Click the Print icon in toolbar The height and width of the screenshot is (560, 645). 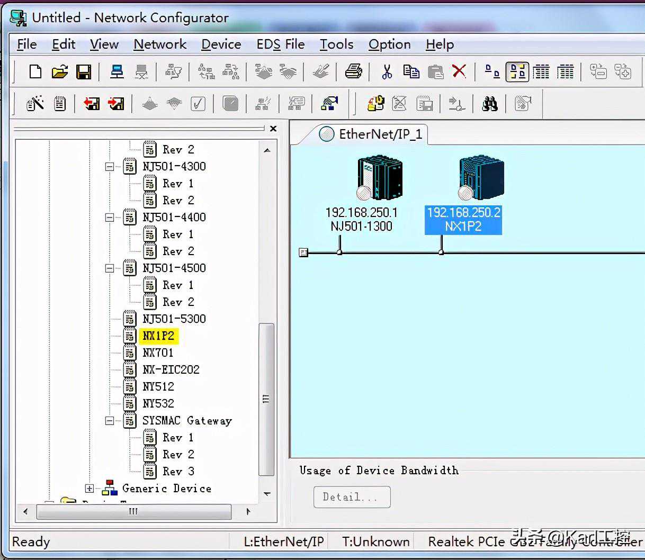tap(353, 71)
